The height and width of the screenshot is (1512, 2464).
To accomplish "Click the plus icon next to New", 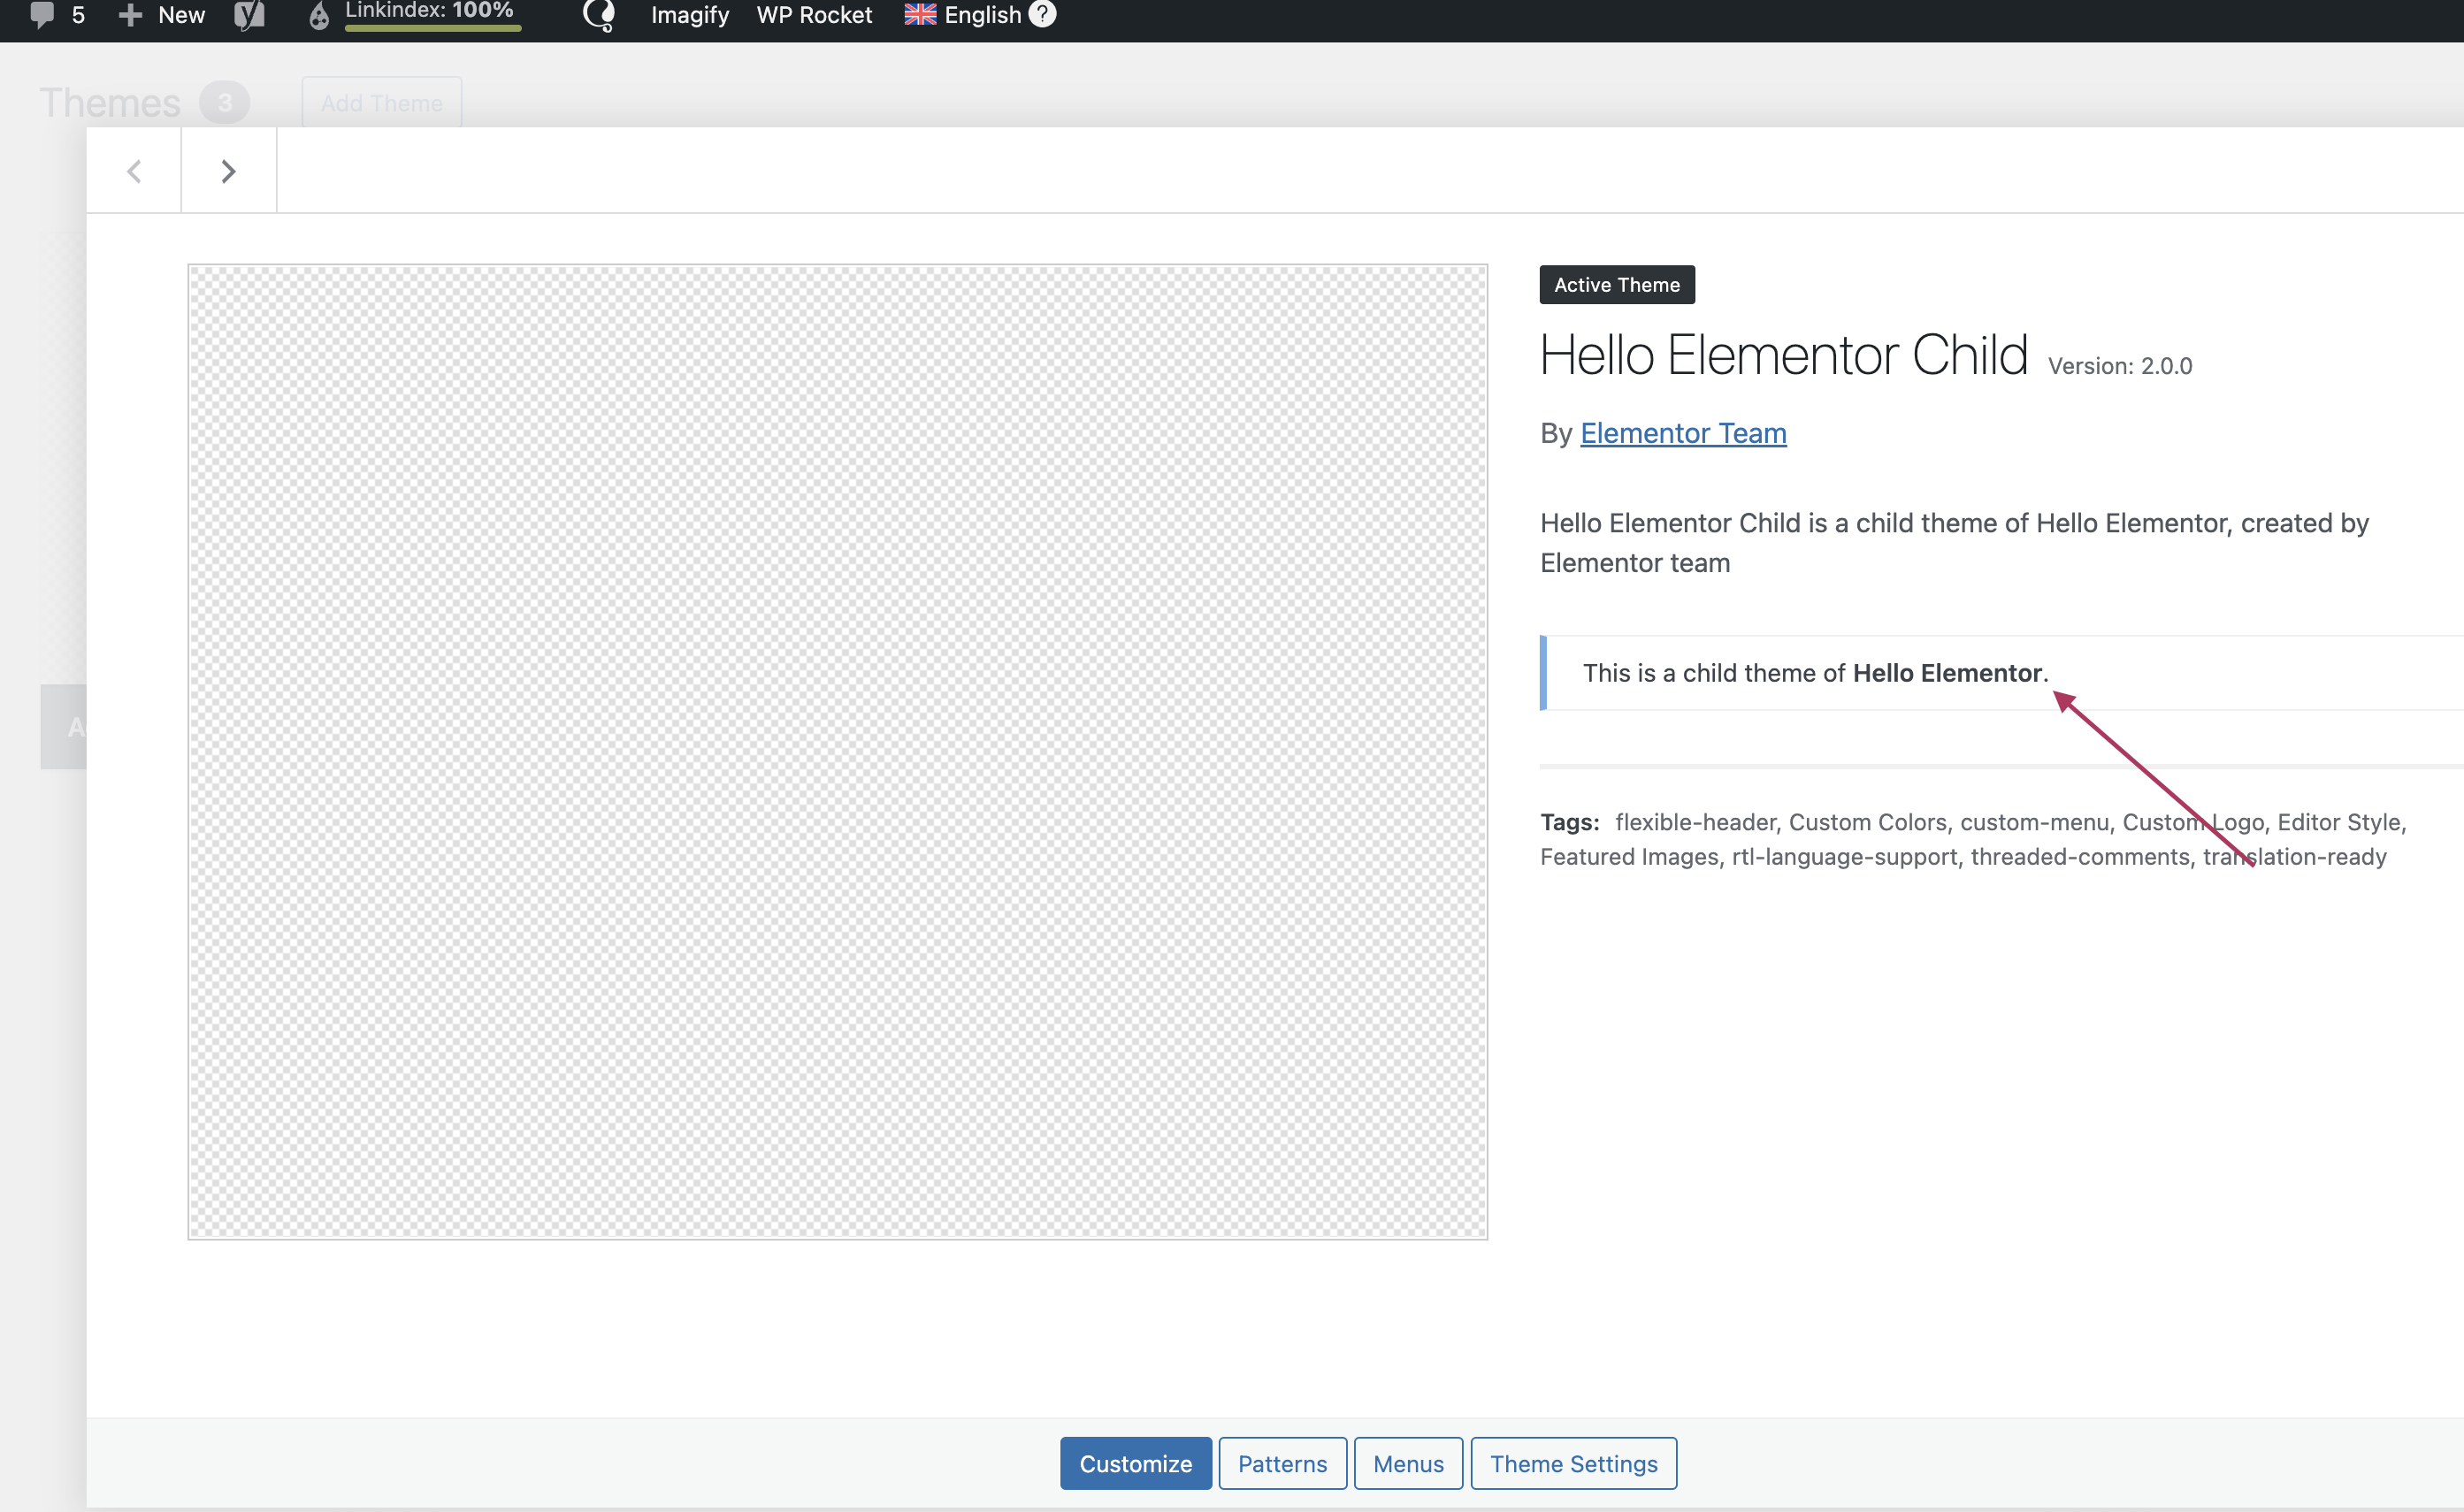I will (130, 15).
